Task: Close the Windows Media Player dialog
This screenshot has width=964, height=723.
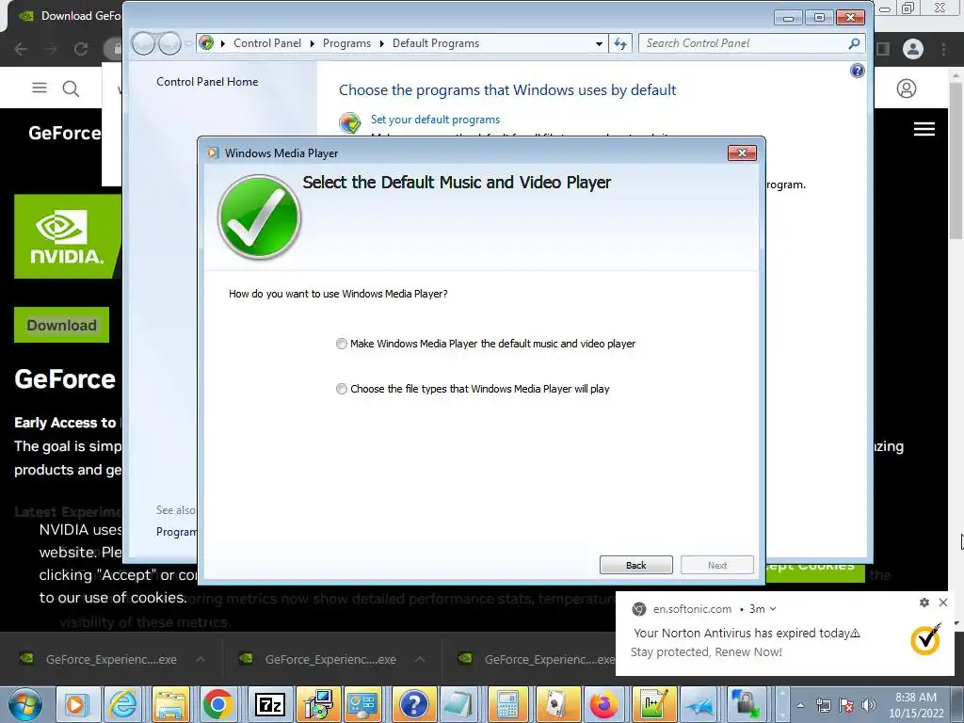Action: [742, 153]
